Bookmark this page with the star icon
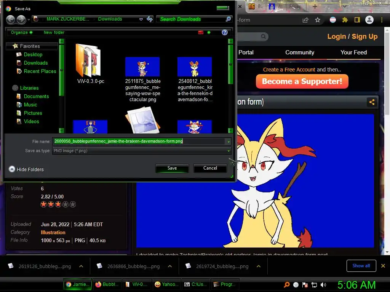Viewport: 390px width, 292px height. (x=318, y=20)
